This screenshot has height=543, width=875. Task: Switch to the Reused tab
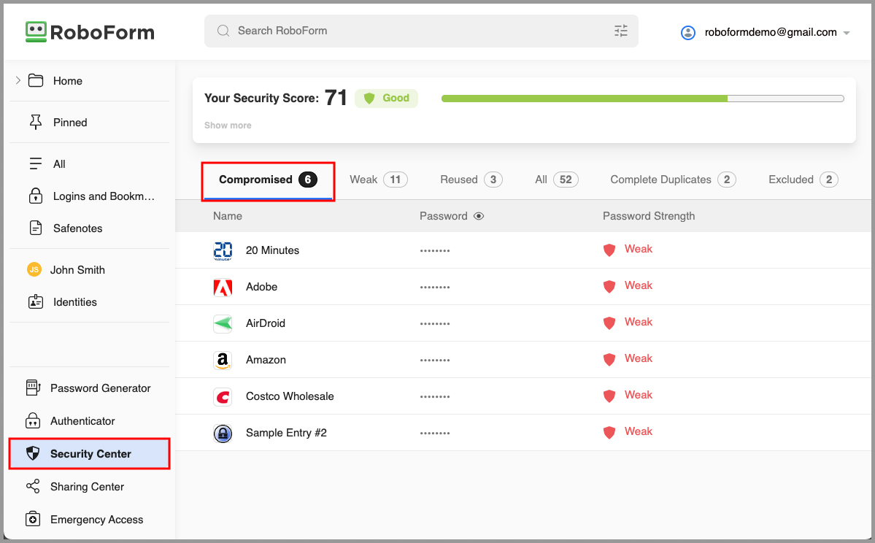[471, 180]
